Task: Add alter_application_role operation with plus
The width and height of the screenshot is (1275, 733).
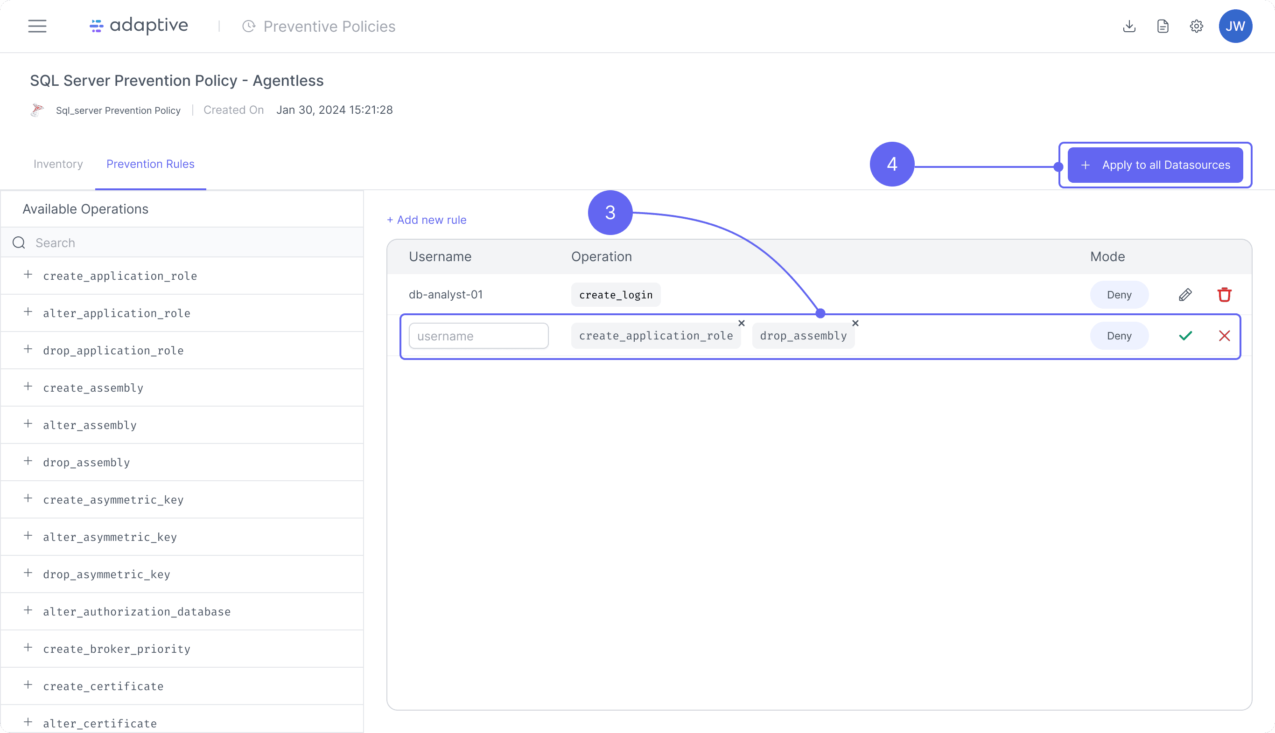Action: pyautogui.click(x=28, y=312)
